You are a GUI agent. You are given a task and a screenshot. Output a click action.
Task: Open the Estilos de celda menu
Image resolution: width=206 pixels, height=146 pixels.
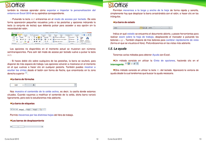(58, 42)
